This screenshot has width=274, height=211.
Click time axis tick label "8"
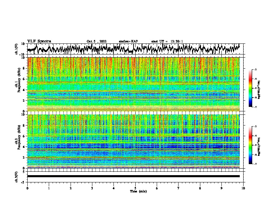200,188
